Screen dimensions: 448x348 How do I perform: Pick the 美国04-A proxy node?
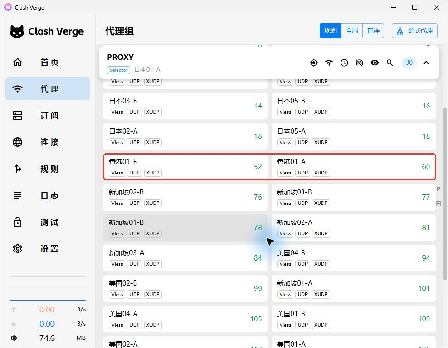click(185, 319)
